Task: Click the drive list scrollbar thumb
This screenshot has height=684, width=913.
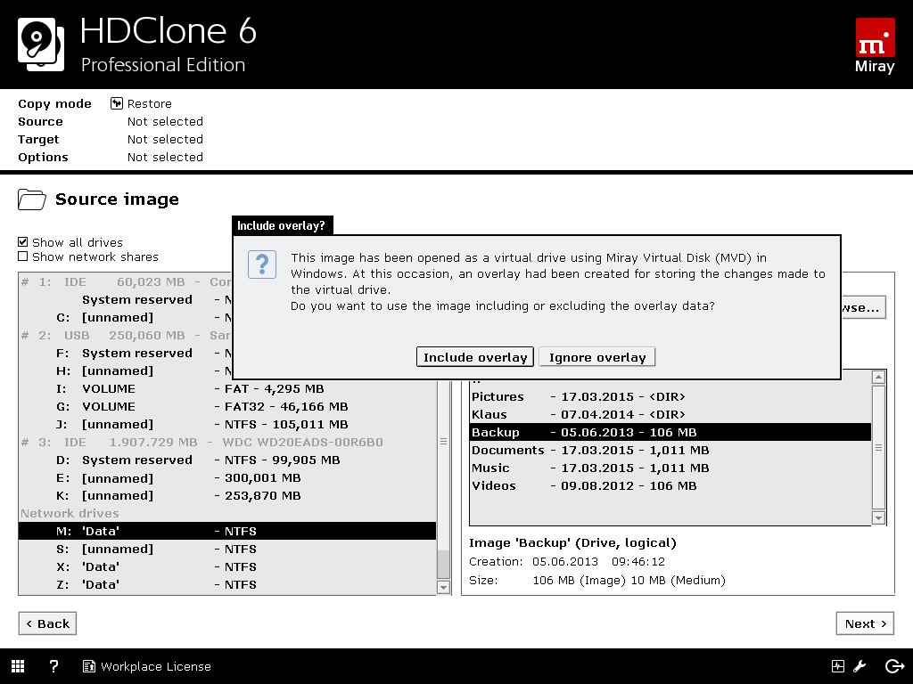Action: pyautogui.click(x=444, y=564)
